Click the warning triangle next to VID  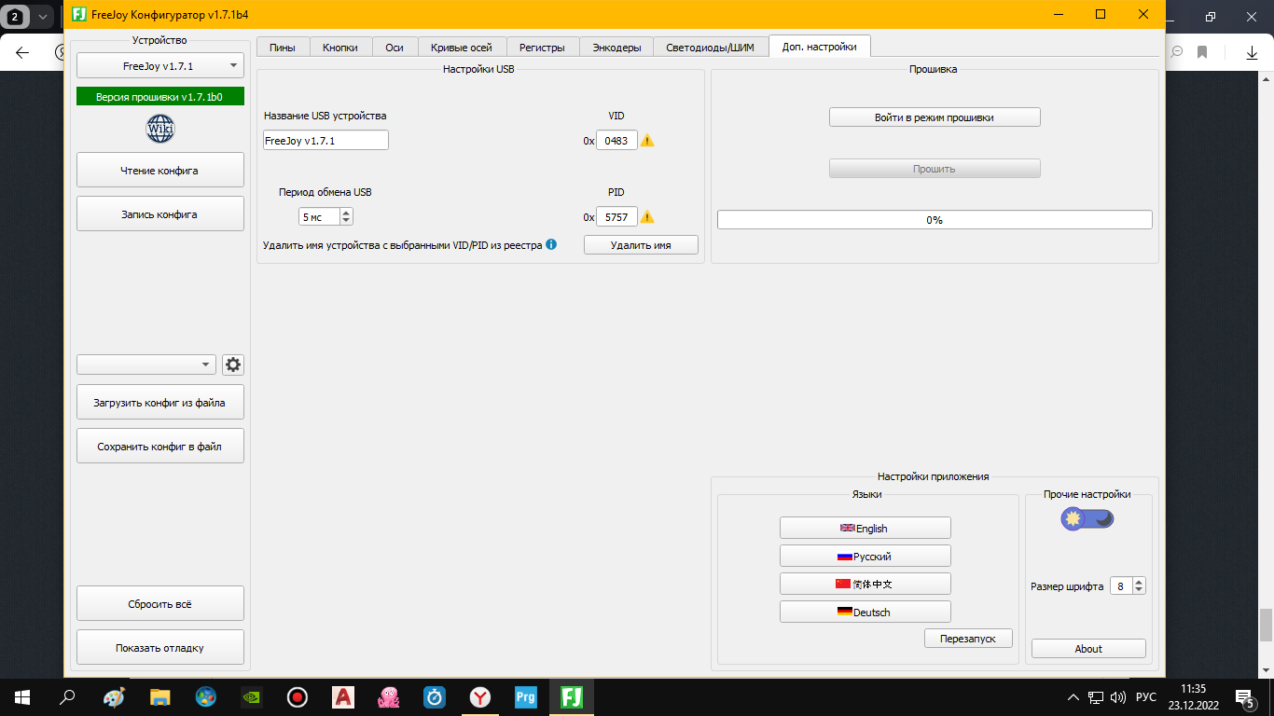coord(647,141)
